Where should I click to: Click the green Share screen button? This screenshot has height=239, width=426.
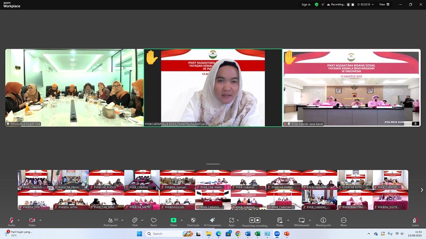(x=174, y=221)
